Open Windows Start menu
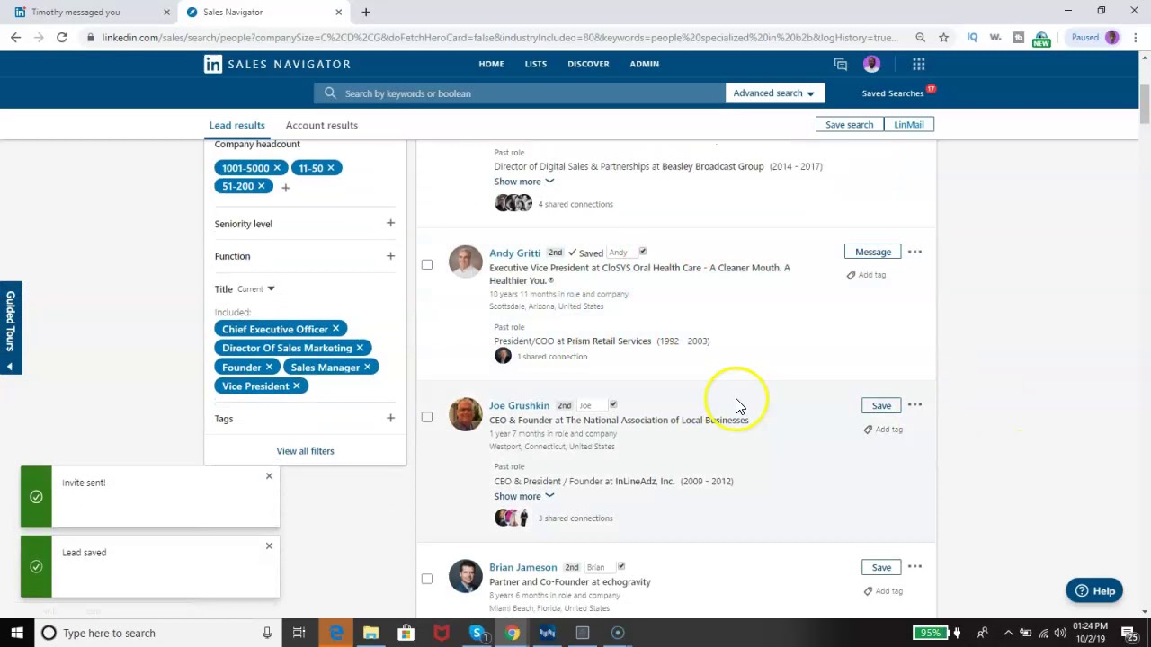The width and height of the screenshot is (1151, 647). tap(16, 633)
